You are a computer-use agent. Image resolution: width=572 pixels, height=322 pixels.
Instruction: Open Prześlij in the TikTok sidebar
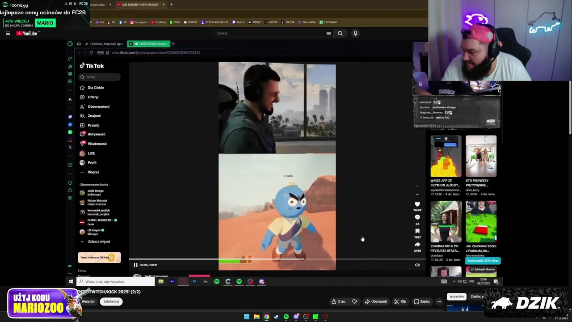click(x=90, y=125)
